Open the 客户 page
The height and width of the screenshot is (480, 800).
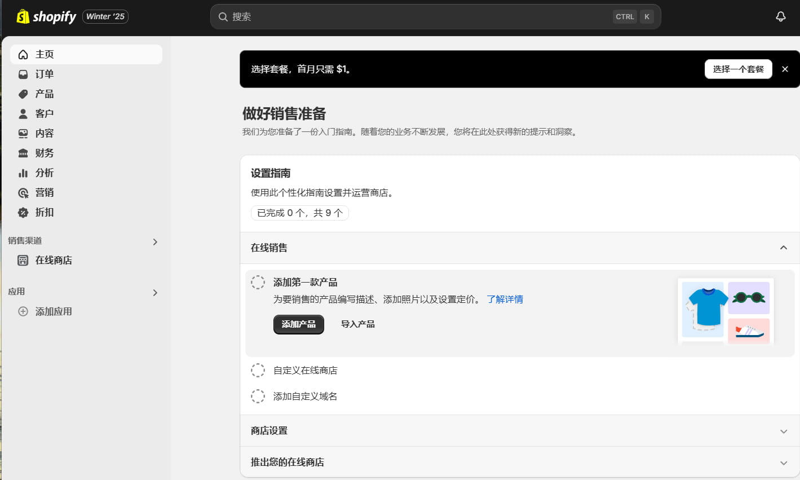(45, 113)
